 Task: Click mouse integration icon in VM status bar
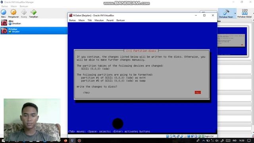point(199,136)
